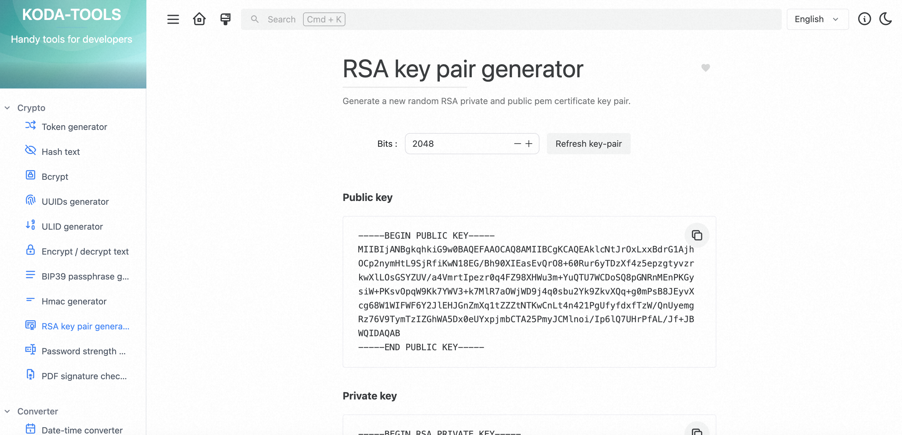
Task: Open the UUIDs generator tool
Action: 75,201
